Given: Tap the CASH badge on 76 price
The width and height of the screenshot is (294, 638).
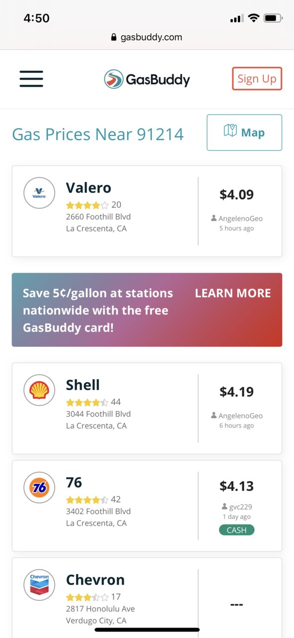Looking at the screenshot, I should point(237,530).
